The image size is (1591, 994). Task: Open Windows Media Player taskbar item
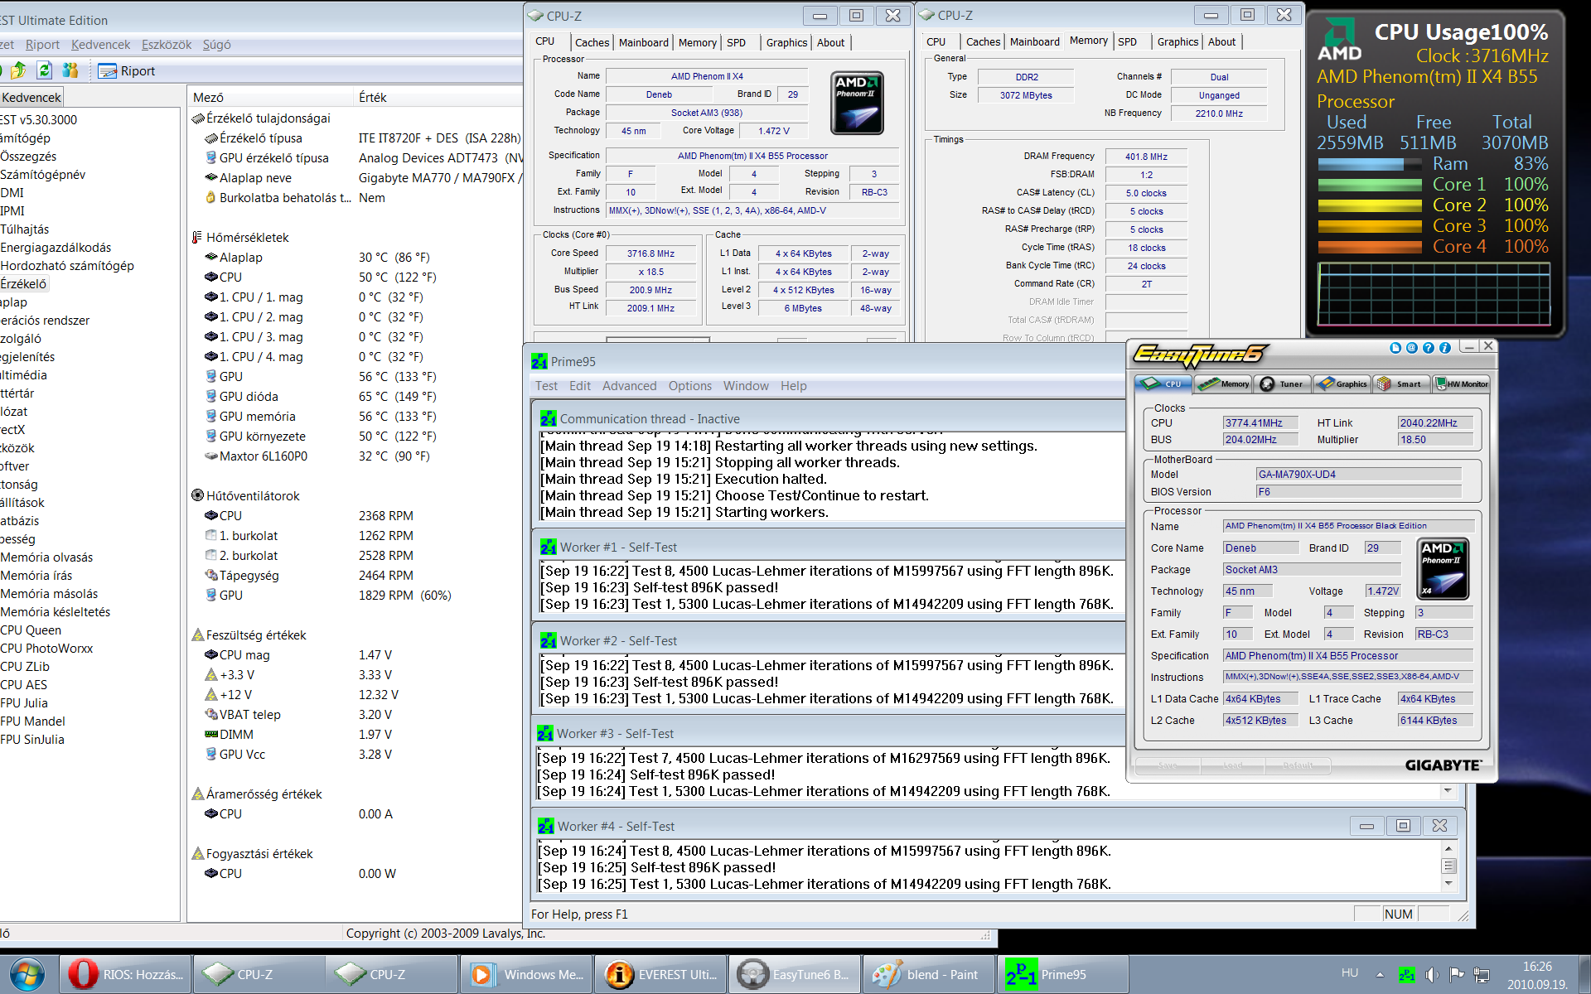click(527, 975)
